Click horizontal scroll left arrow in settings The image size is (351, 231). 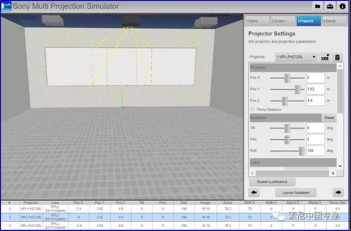[x=252, y=173]
